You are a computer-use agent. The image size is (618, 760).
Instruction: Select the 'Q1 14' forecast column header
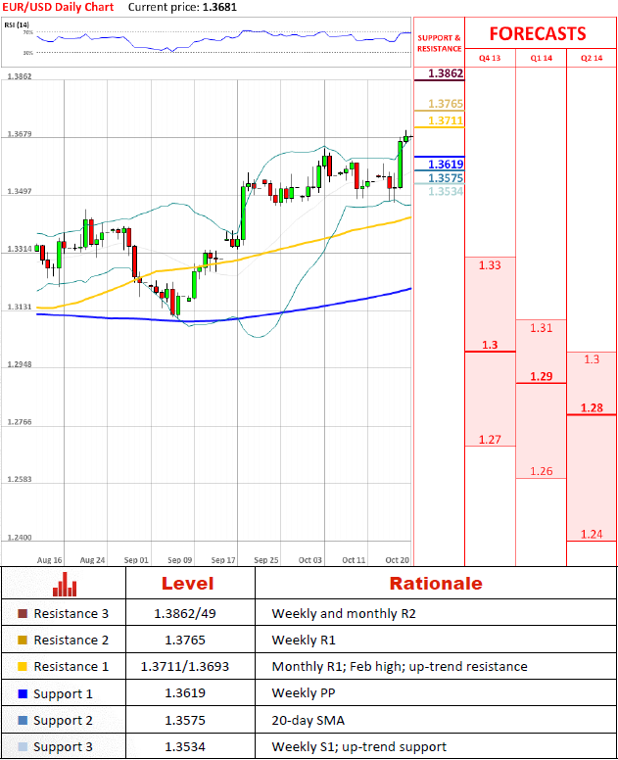(541, 58)
